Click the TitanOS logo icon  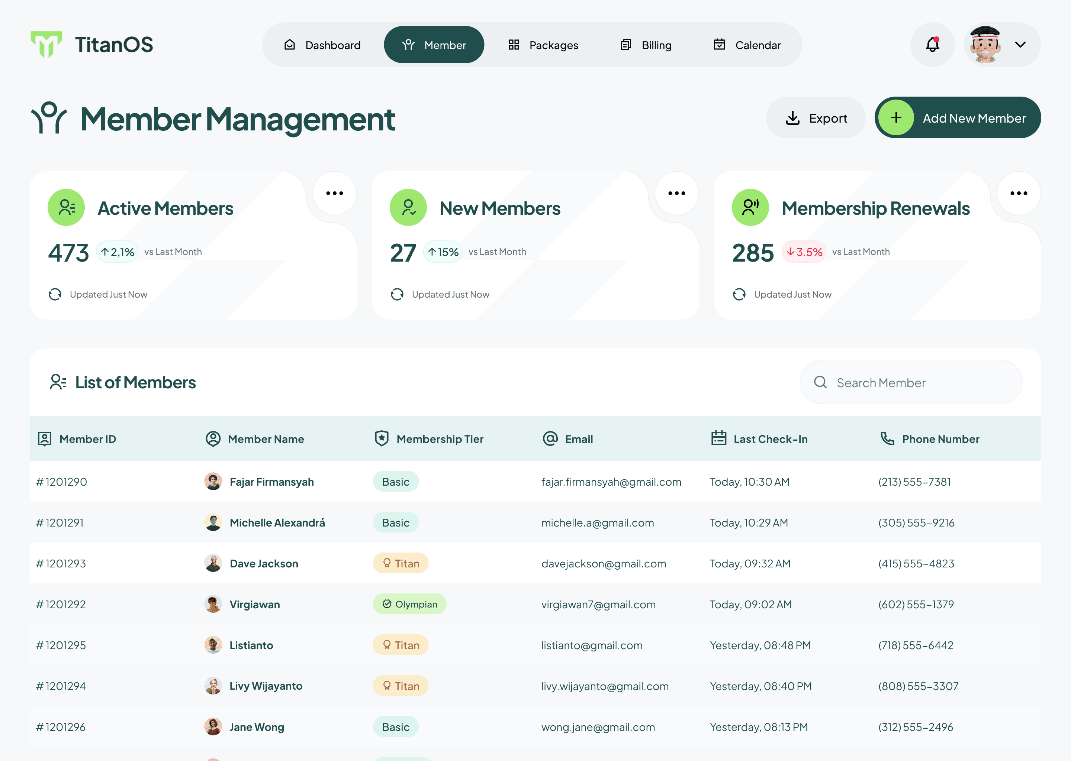46,45
